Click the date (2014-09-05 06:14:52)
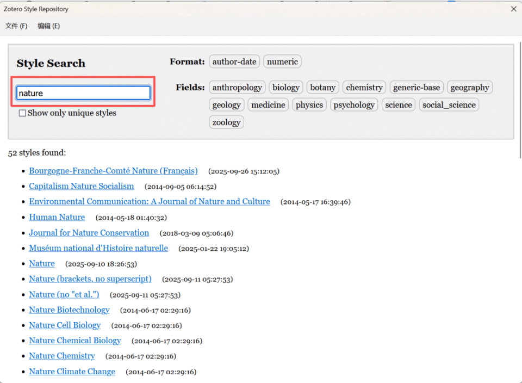 [x=181, y=187]
